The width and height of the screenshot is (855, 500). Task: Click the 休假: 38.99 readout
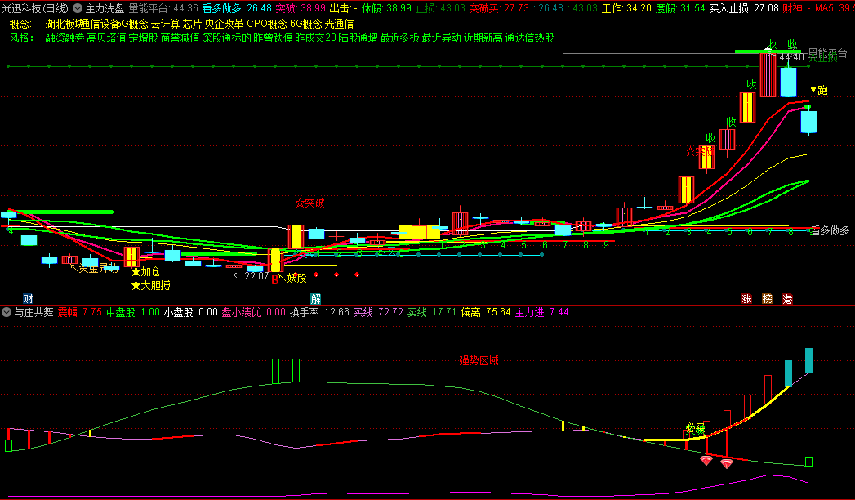pos(386,8)
